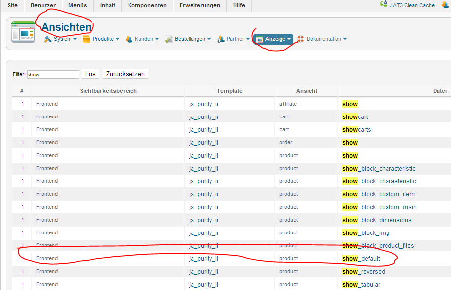Select the Benutzer menu item
This screenshot has height=290, width=451.
coord(43,5)
